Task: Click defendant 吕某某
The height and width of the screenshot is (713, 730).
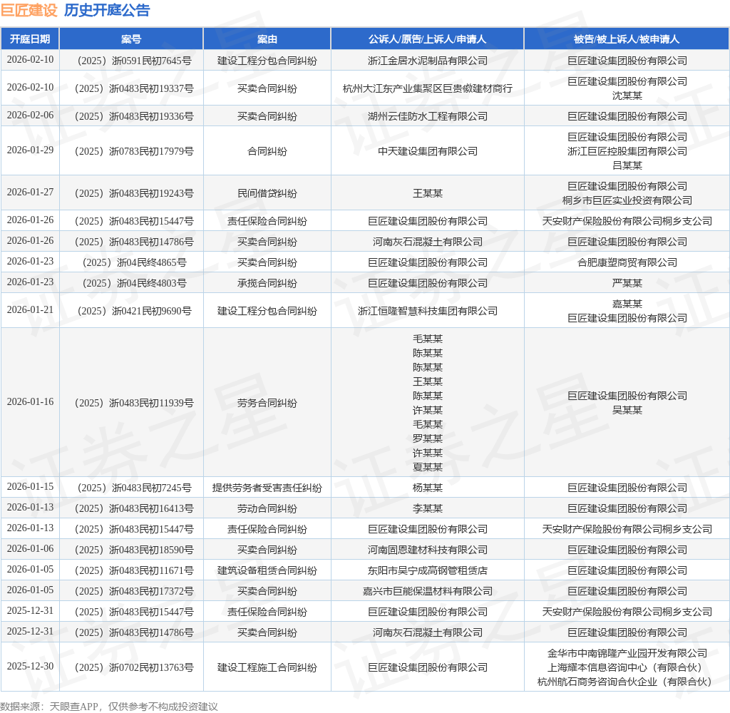Action: pyautogui.click(x=627, y=165)
